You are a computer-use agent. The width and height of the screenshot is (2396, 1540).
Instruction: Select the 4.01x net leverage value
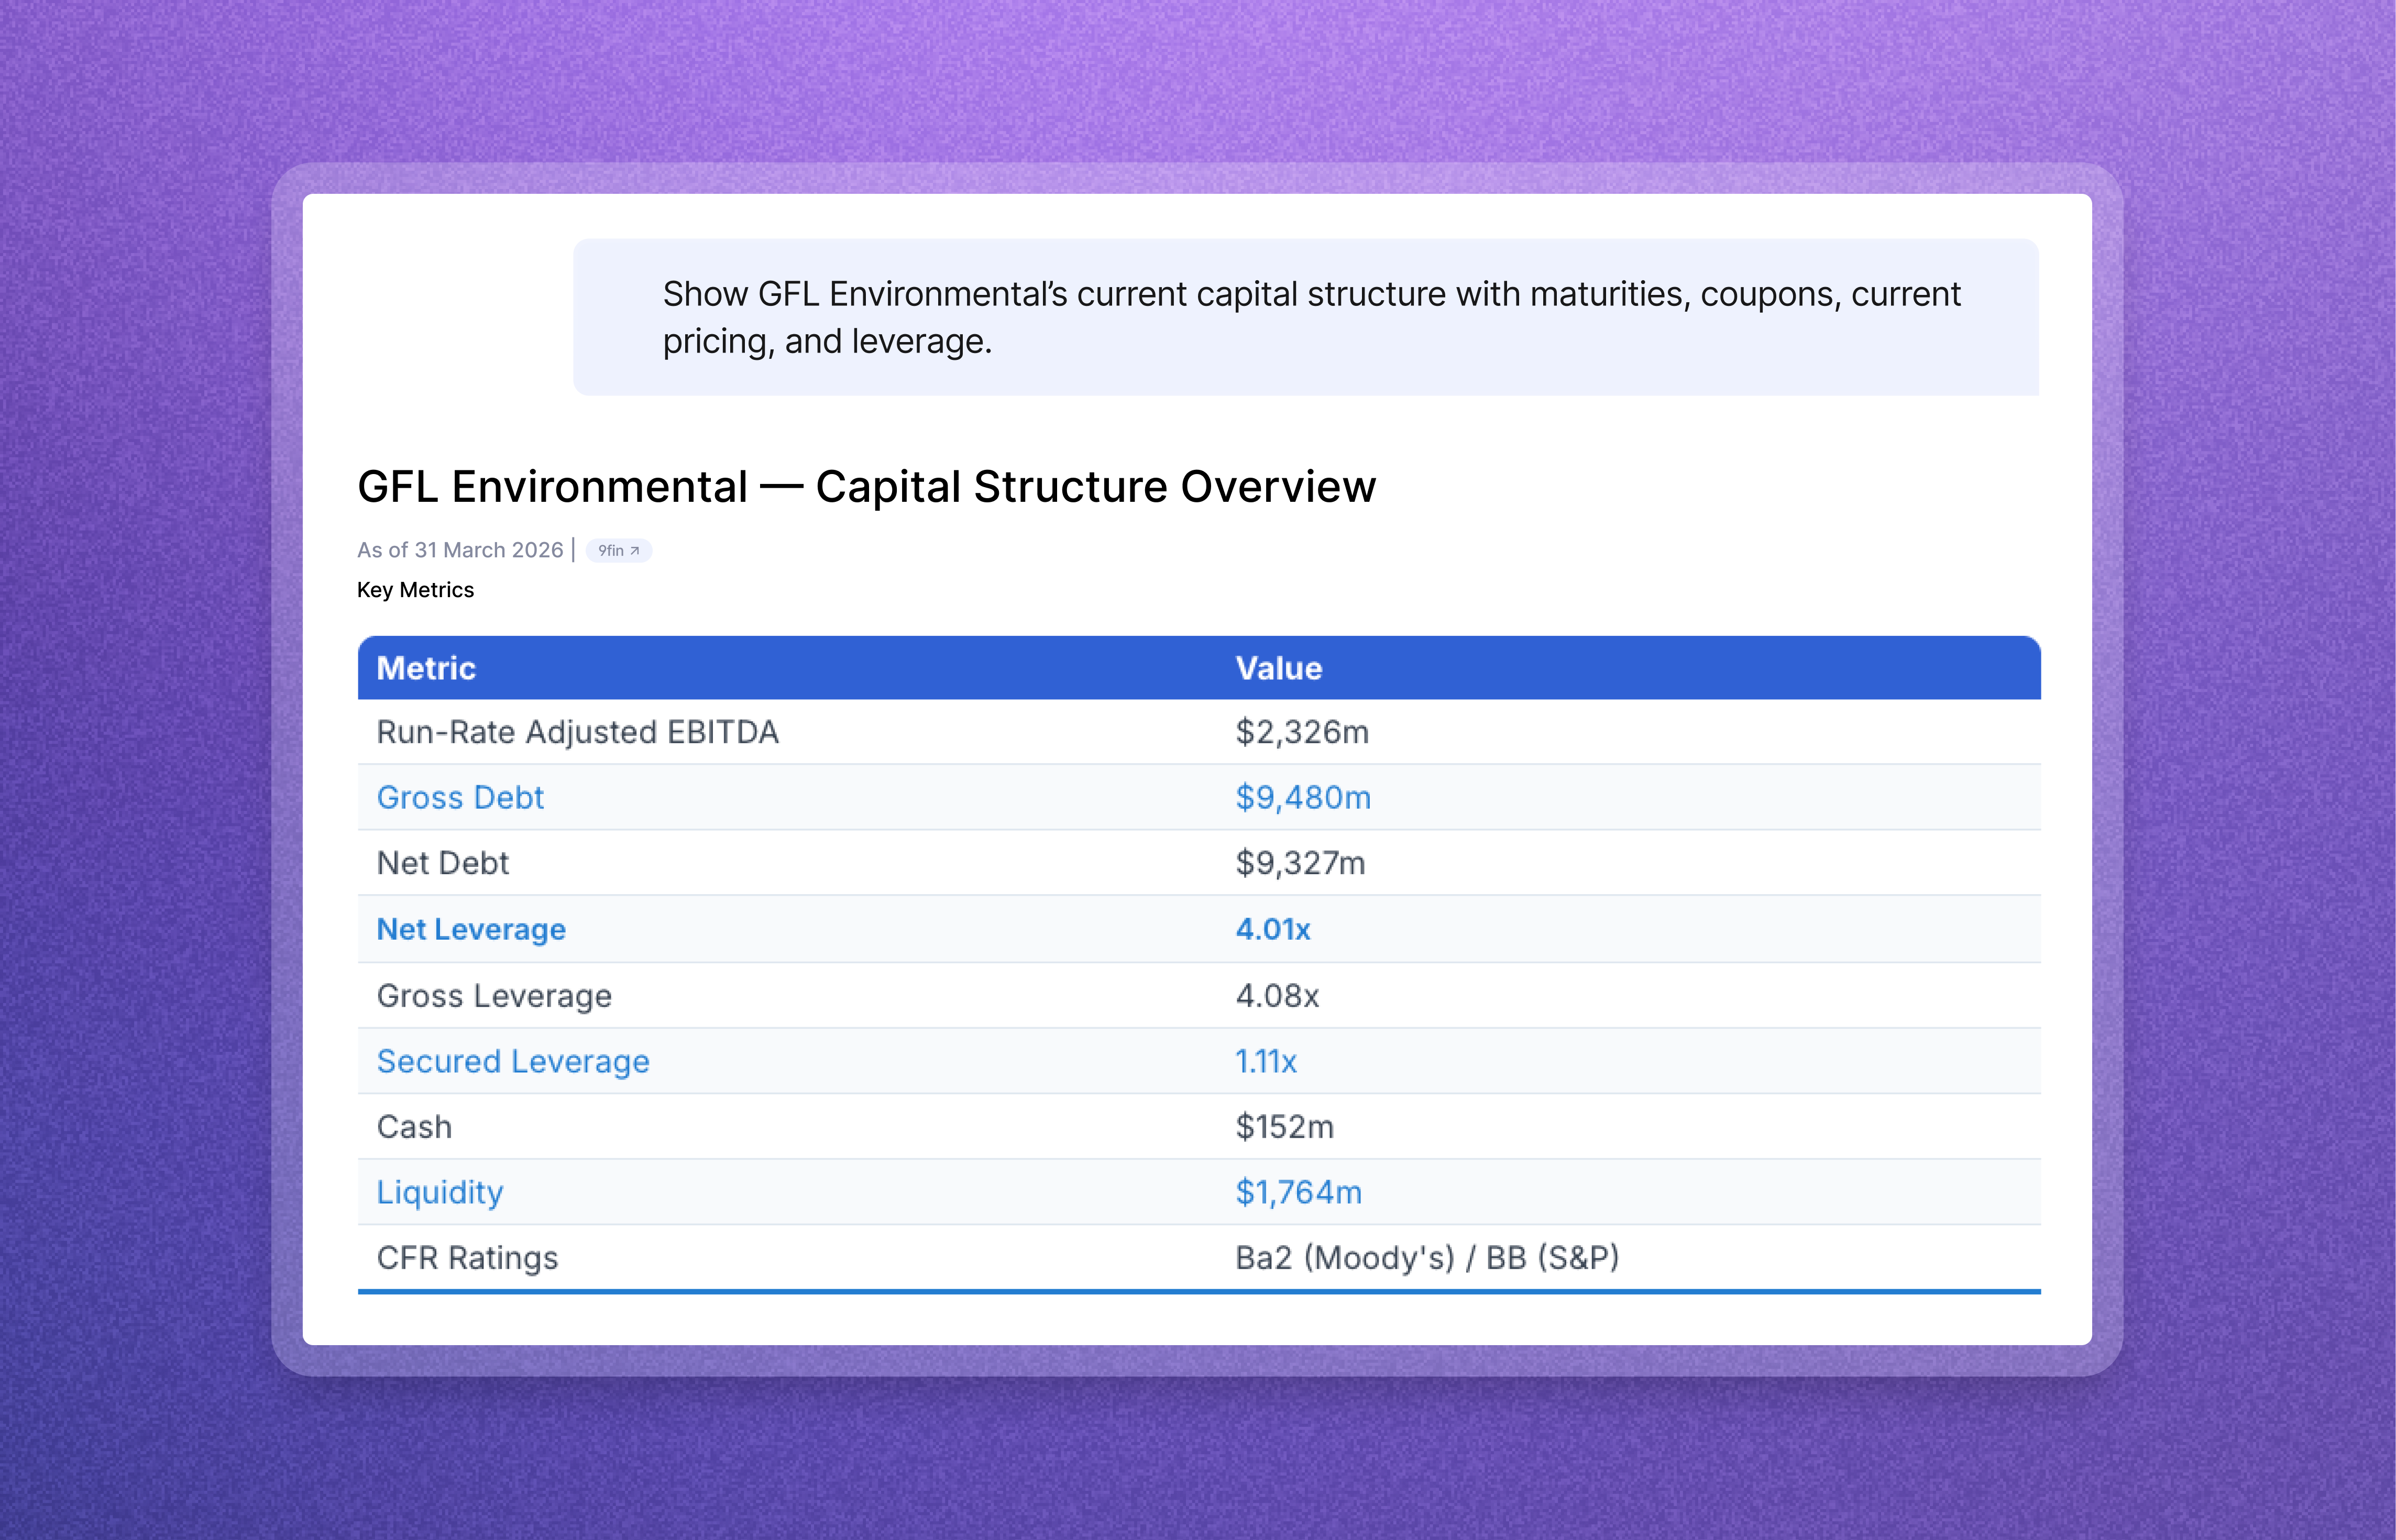pyautogui.click(x=1273, y=929)
